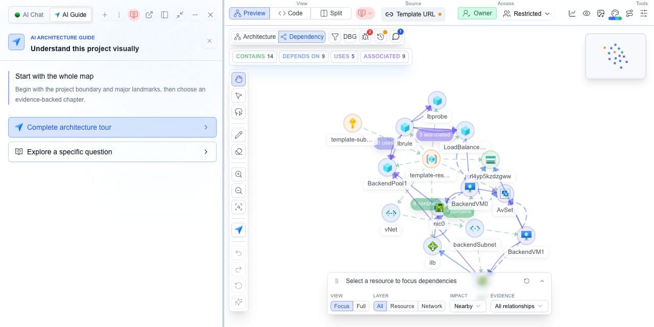Image resolution: width=654 pixels, height=327 pixels.
Task: Select the lasso selection tool
Action: pyautogui.click(x=239, y=112)
